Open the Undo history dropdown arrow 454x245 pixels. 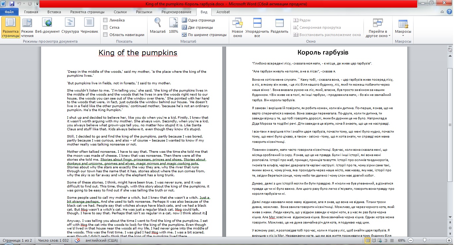[x=23, y=4]
